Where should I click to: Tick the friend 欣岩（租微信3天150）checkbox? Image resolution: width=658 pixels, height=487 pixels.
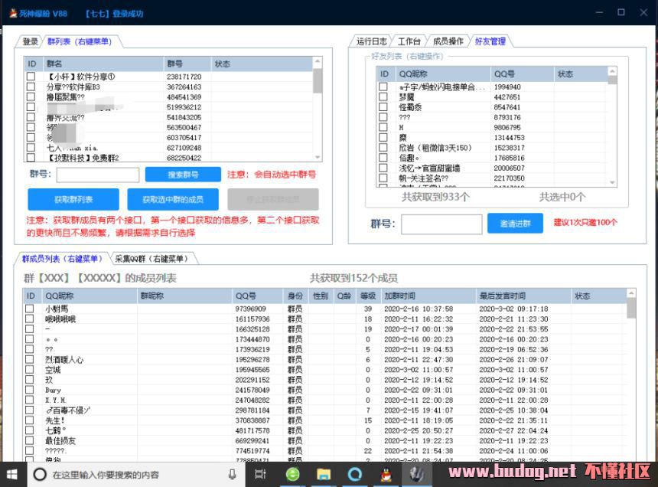pos(383,147)
